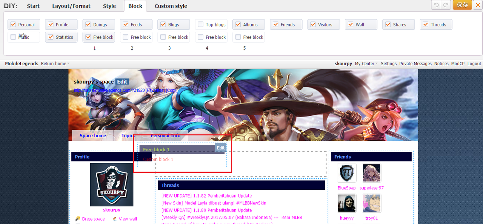The height and width of the screenshot is (224, 483).
Task: Open the My Center dropdown menu
Action: tap(366, 64)
